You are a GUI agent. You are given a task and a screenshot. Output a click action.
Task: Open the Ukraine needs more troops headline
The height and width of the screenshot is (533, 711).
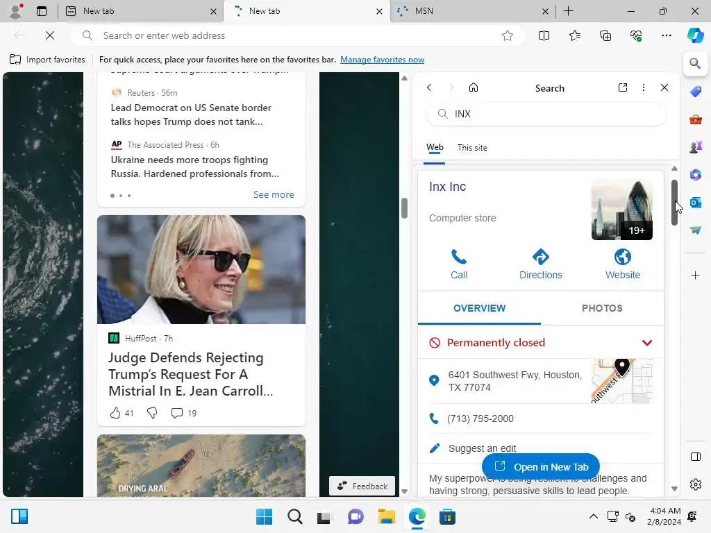tap(194, 167)
